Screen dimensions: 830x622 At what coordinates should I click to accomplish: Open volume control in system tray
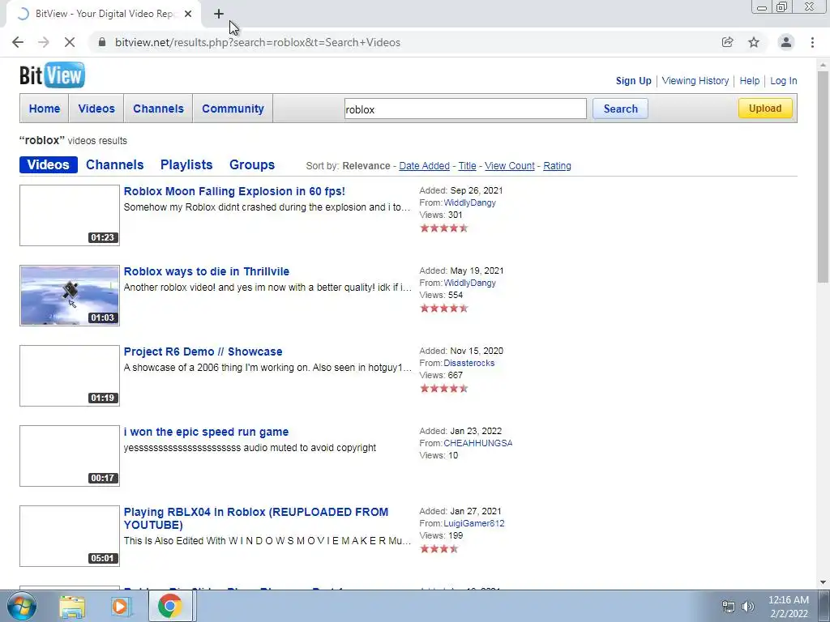click(x=748, y=607)
